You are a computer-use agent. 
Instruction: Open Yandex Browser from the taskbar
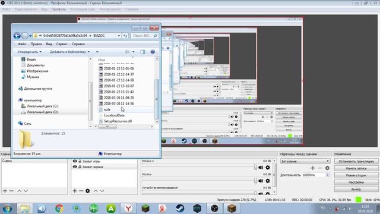(128, 209)
